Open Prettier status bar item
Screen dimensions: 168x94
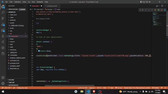pos(155,88)
